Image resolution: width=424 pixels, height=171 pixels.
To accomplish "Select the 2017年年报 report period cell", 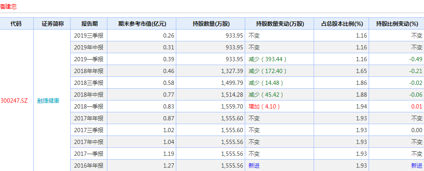I will pos(89,118).
